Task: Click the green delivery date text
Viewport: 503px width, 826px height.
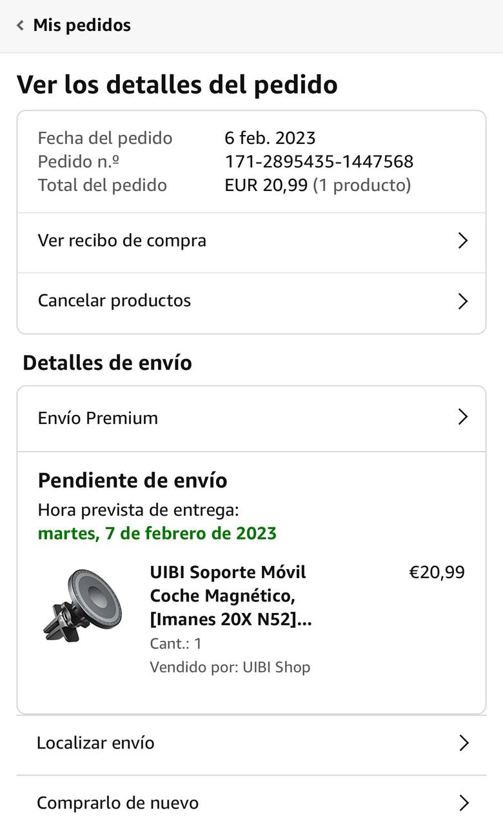Action: point(157,534)
